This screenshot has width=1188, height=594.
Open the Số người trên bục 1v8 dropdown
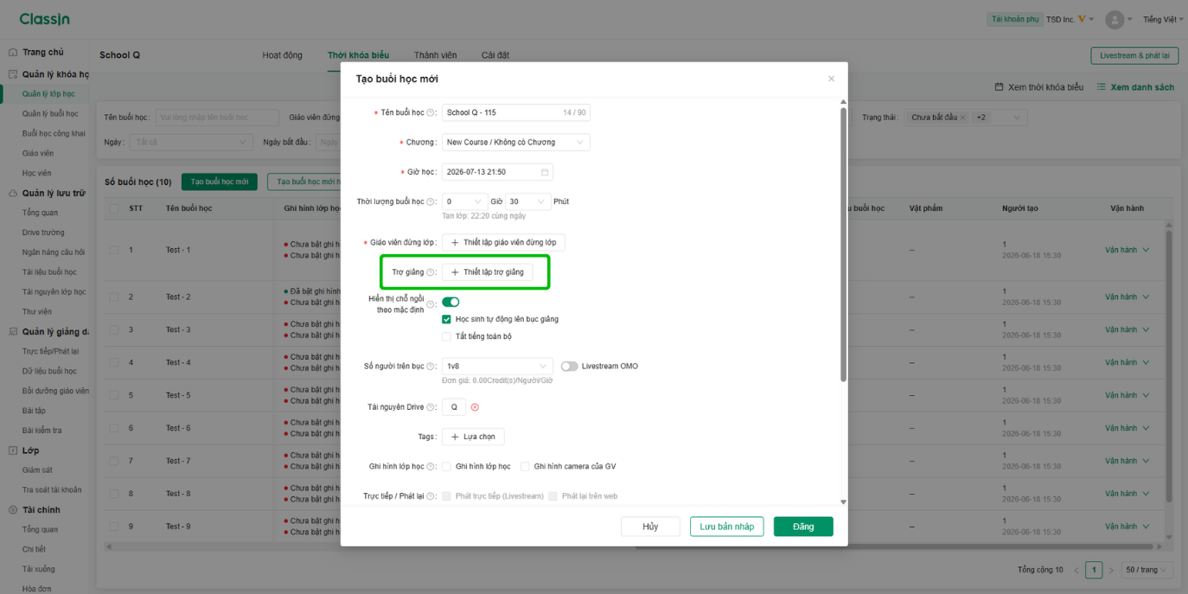point(497,367)
